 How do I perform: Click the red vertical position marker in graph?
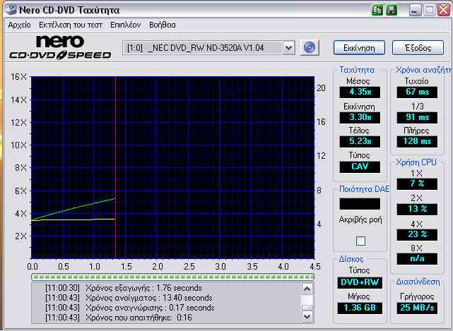pos(115,167)
